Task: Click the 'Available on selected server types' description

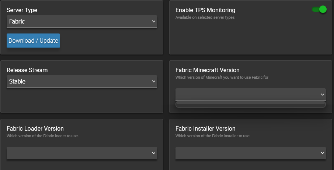Action: click(205, 17)
